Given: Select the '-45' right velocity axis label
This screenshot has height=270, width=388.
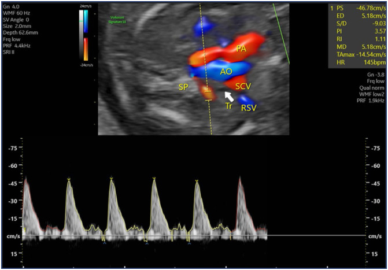Looking at the screenshot, I should click(x=375, y=183).
